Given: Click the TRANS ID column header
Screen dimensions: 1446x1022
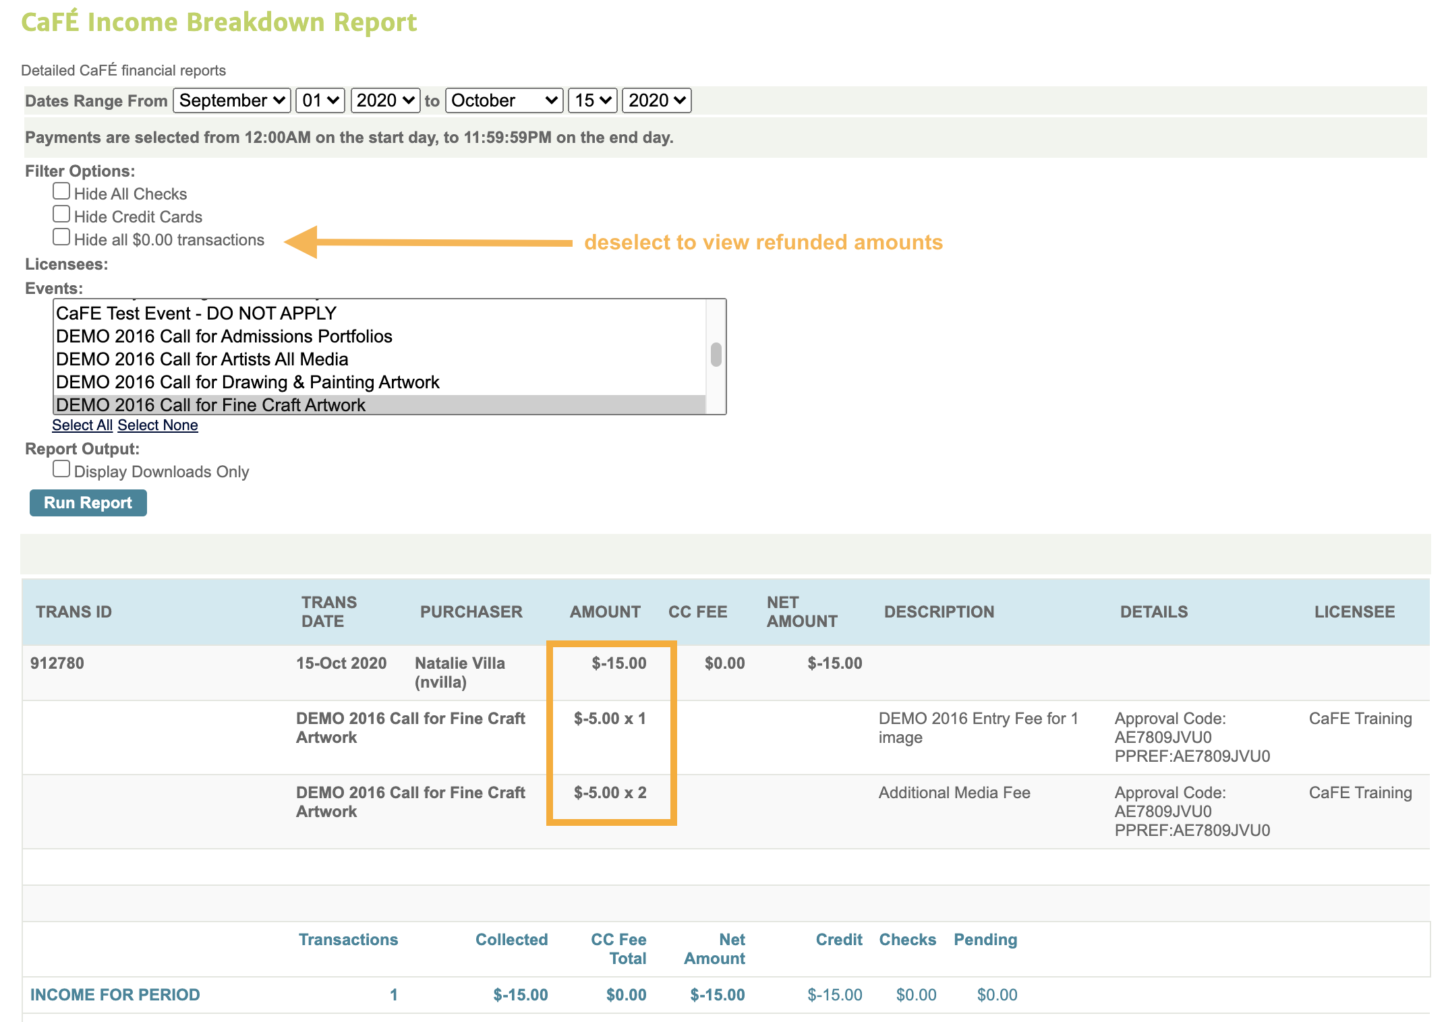Looking at the screenshot, I should click(74, 612).
